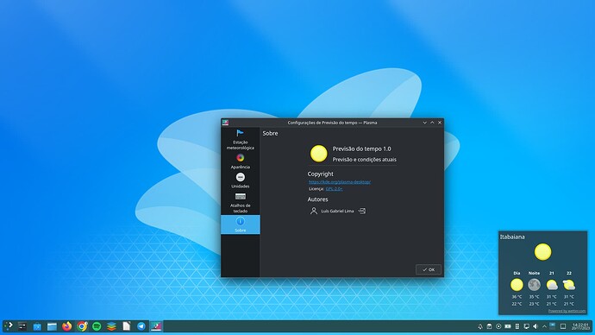This screenshot has width=595, height=335.
Task: Open the clock showing 14:22:01
Action: coord(580,326)
